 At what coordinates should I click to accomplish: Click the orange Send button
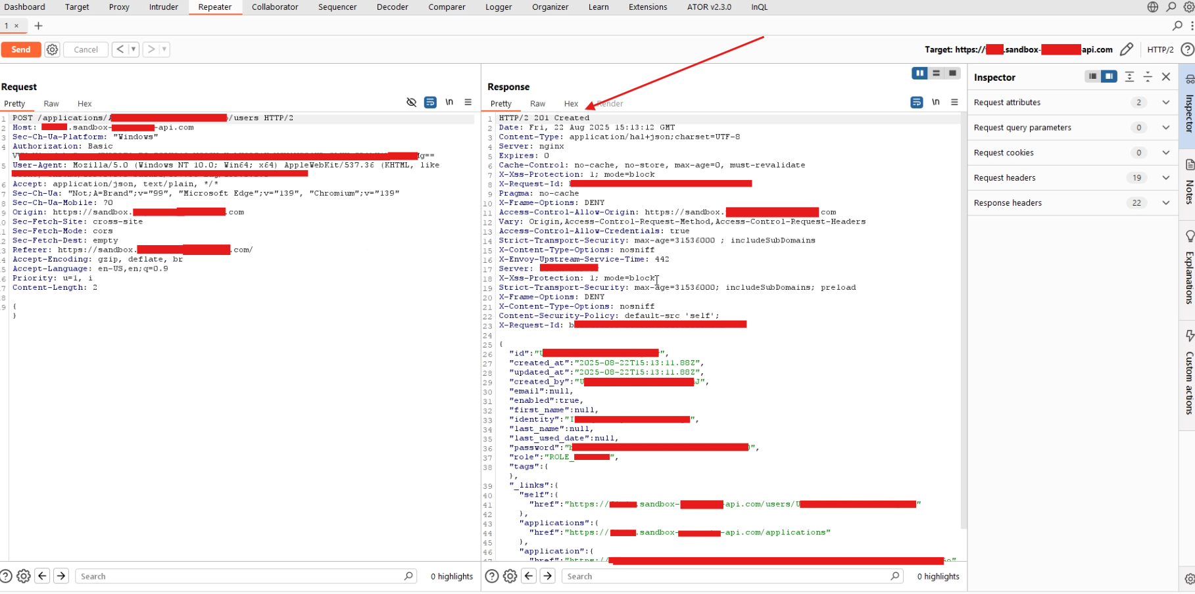[x=20, y=49]
